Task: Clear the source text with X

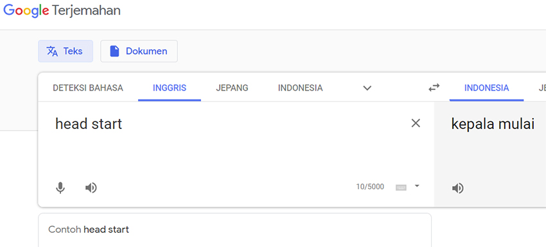Action: (416, 123)
